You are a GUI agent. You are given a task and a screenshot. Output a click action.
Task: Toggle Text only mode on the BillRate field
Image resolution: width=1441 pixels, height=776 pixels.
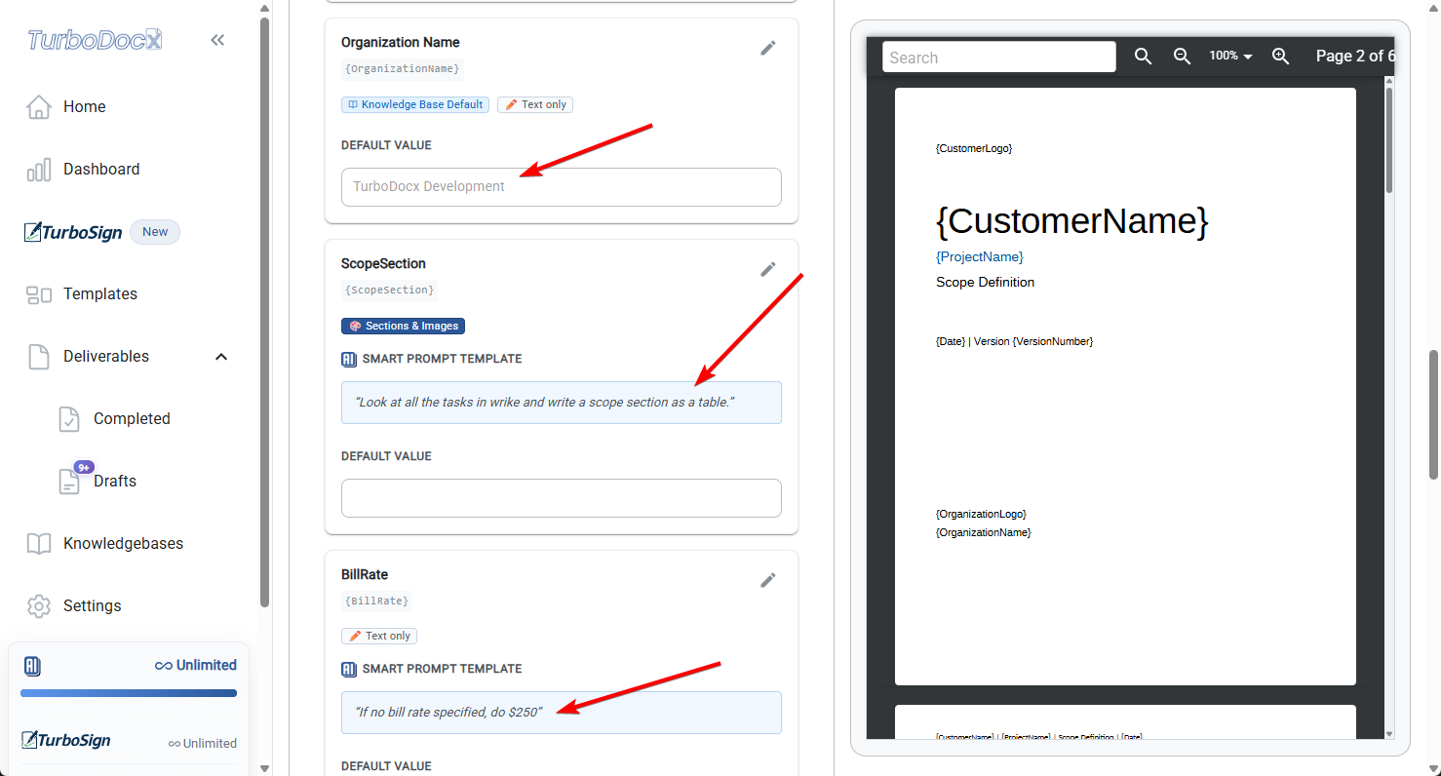point(378,635)
